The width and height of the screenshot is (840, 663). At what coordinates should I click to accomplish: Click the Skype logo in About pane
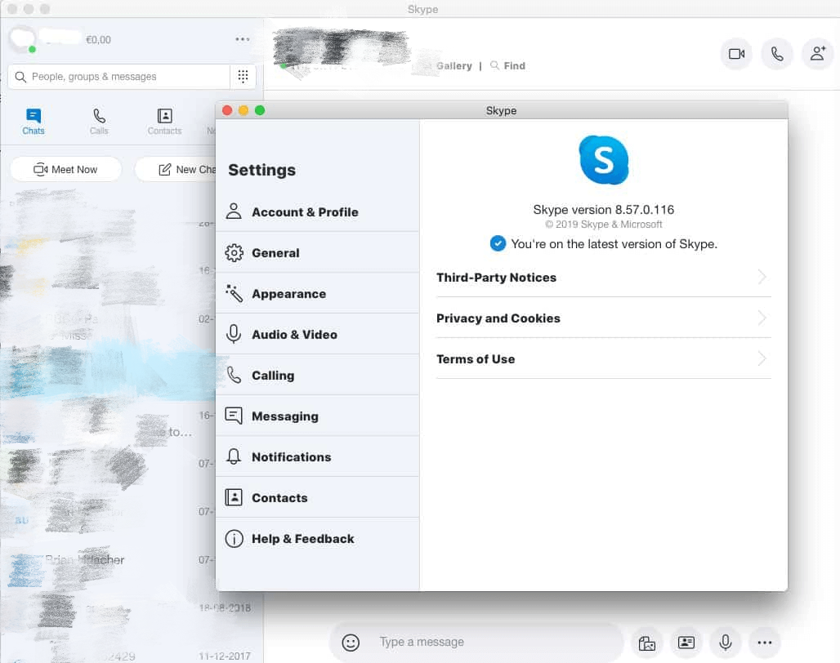(x=604, y=160)
